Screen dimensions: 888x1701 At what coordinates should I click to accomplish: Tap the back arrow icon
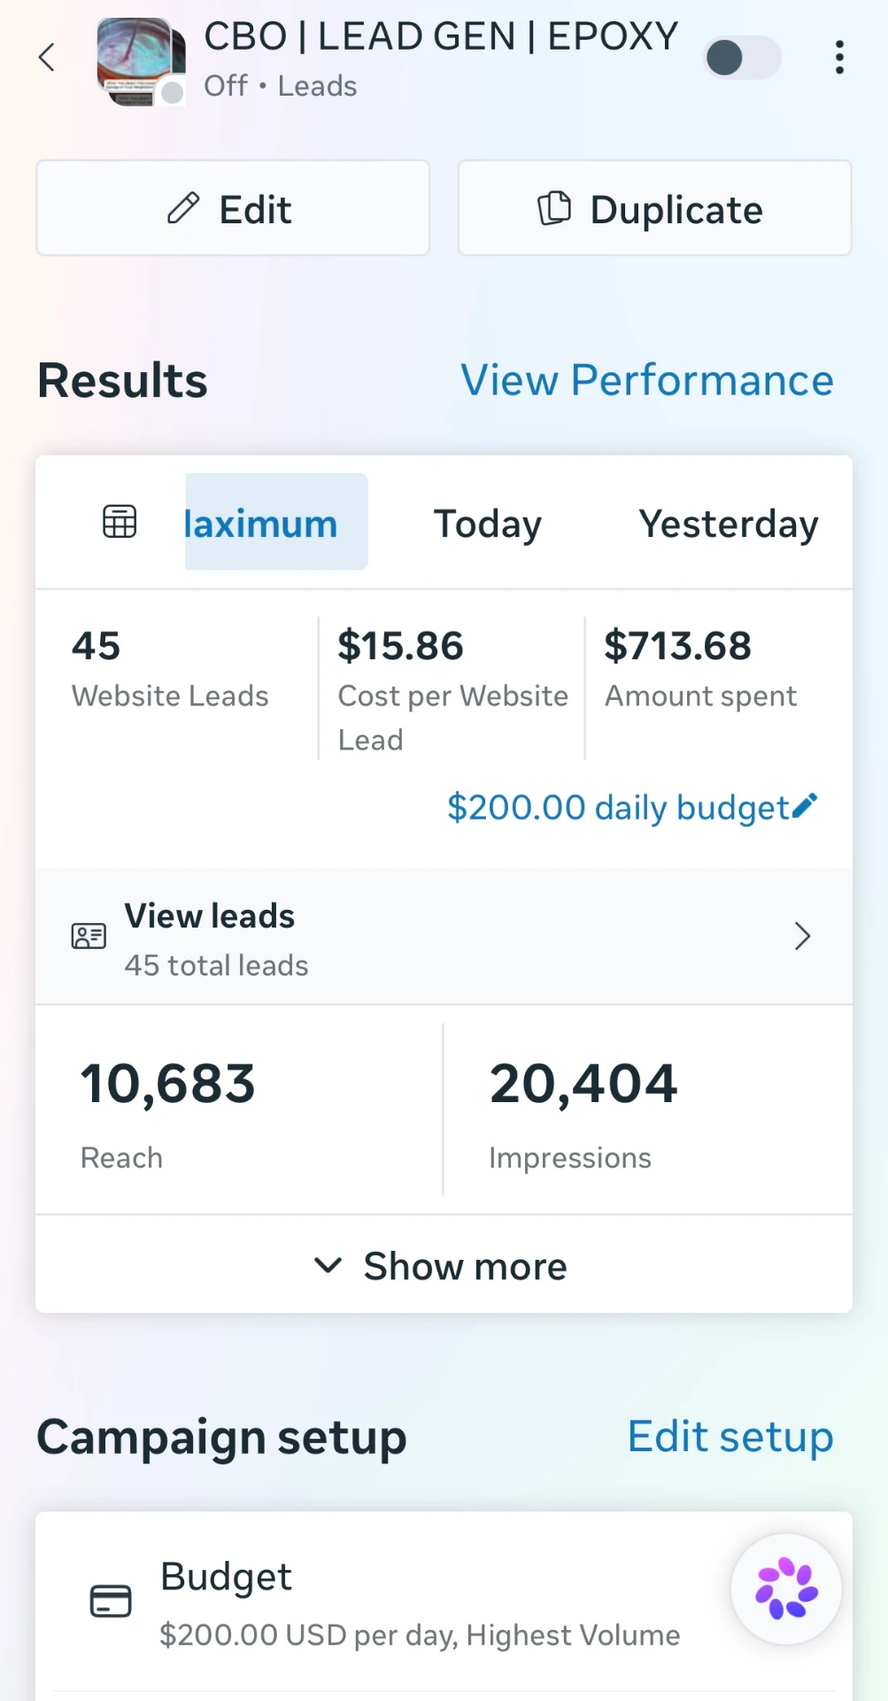click(x=47, y=58)
